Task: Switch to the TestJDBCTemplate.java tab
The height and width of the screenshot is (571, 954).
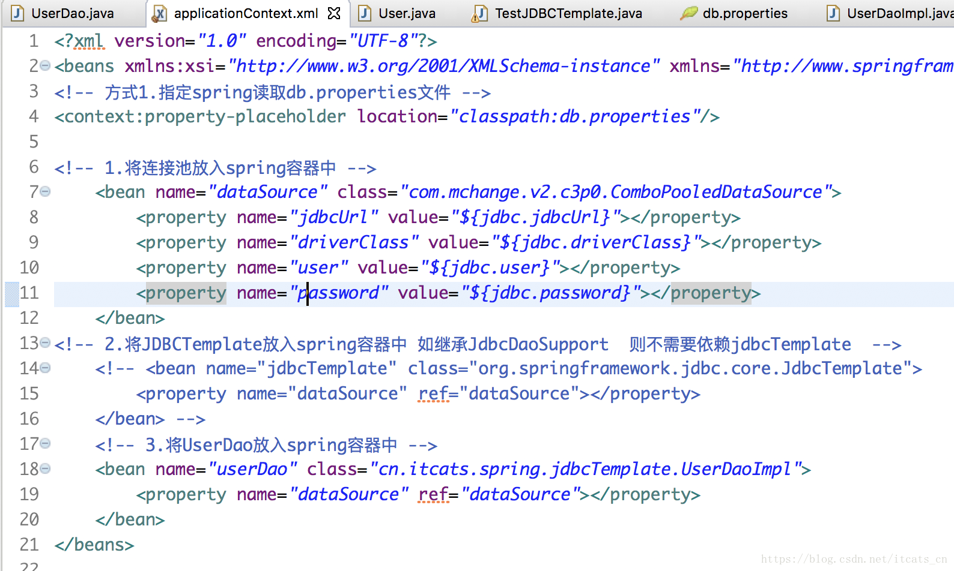Action: (568, 13)
